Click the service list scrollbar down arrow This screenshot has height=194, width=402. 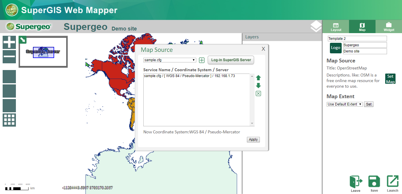coord(252,123)
